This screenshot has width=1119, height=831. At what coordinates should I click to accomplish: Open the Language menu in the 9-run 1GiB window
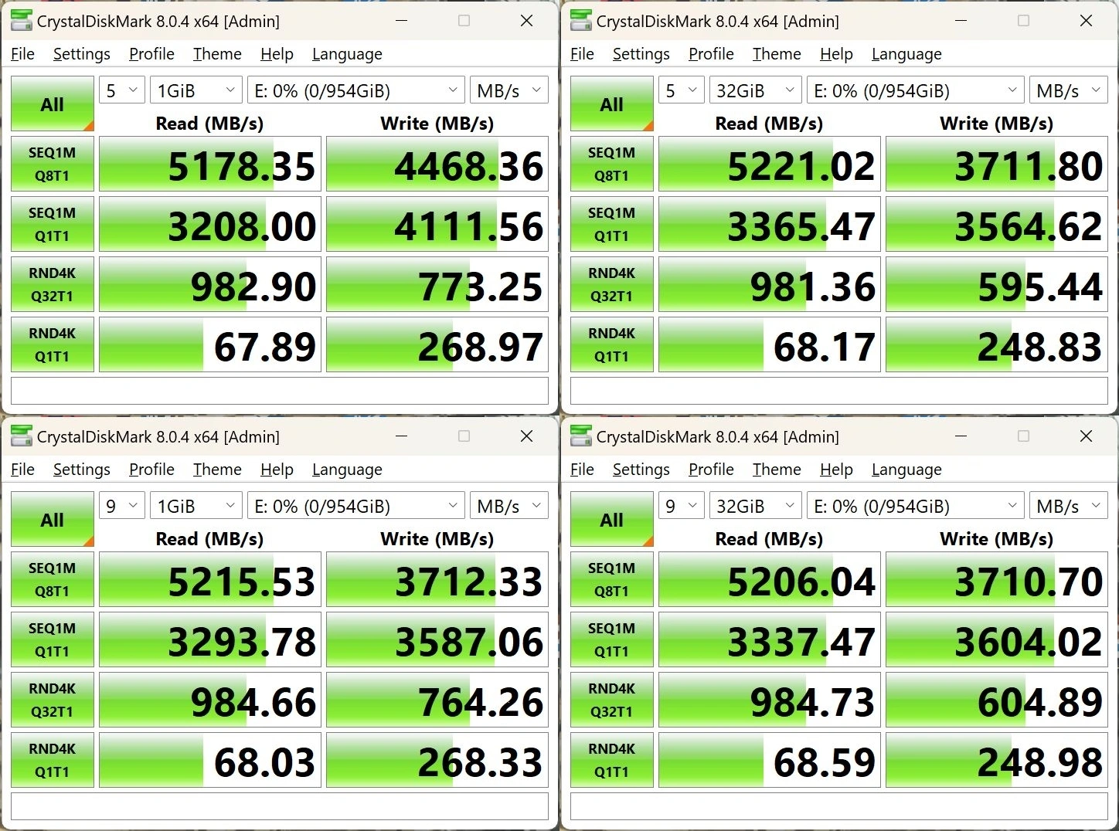[x=347, y=470]
